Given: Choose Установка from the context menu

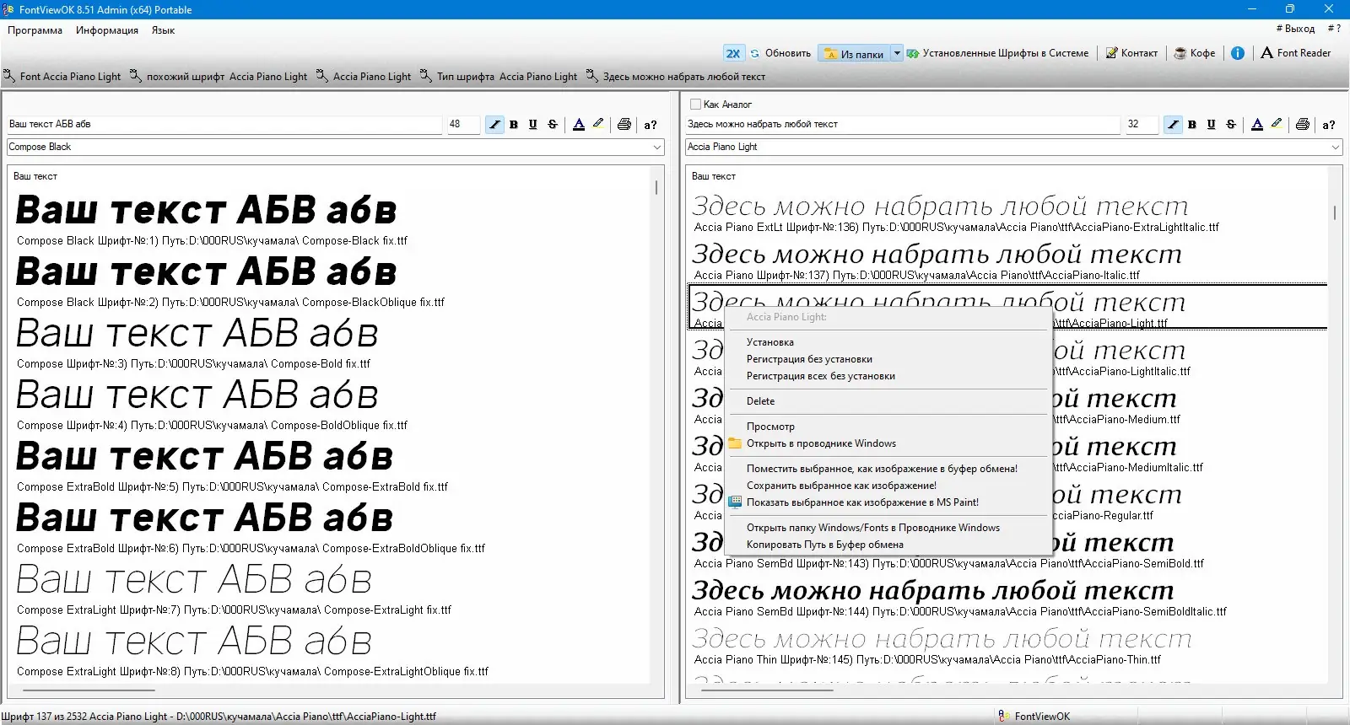Looking at the screenshot, I should point(887,342).
